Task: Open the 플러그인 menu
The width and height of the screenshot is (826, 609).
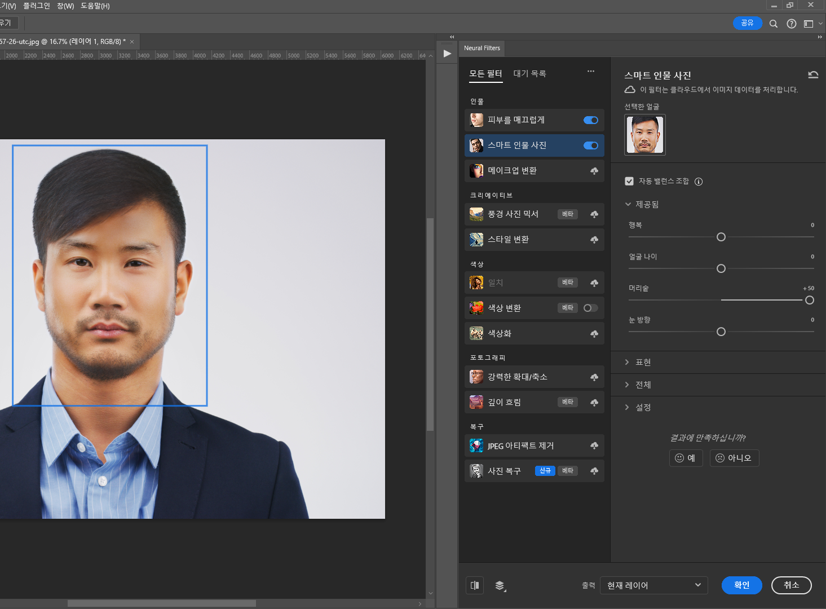Action: pyautogui.click(x=37, y=6)
